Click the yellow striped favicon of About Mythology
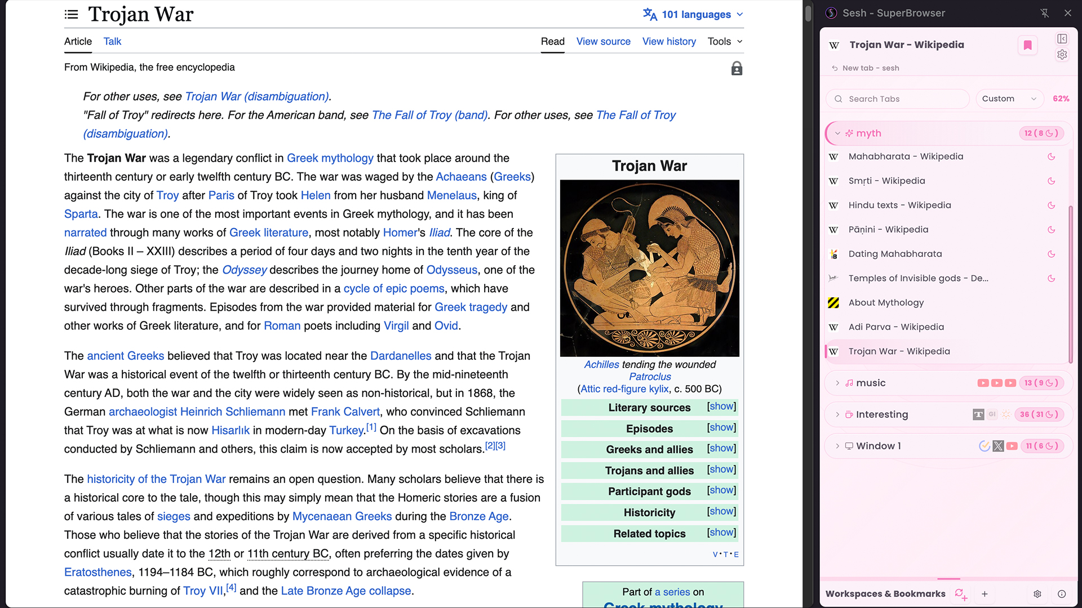Viewport: 1082px width, 608px height. point(833,303)
